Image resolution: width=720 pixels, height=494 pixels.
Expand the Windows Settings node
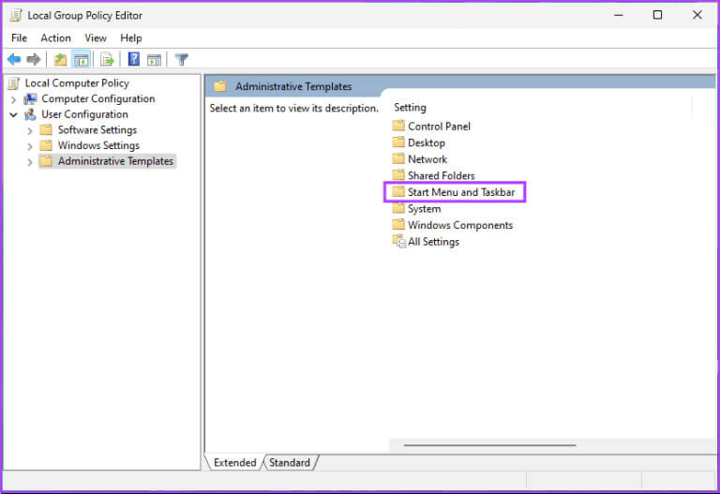point(30,146)
